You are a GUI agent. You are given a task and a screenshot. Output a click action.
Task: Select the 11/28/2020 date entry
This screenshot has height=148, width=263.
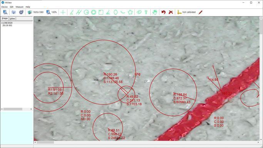(7, 23)
